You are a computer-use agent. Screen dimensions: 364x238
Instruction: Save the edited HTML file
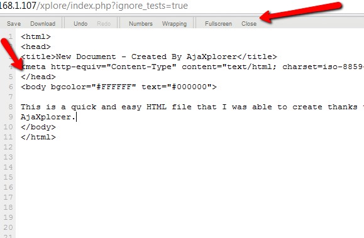click(14, 24)
